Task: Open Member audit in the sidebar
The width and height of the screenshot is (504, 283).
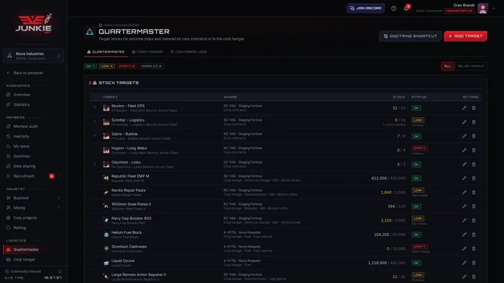Action: click(25, 126)
